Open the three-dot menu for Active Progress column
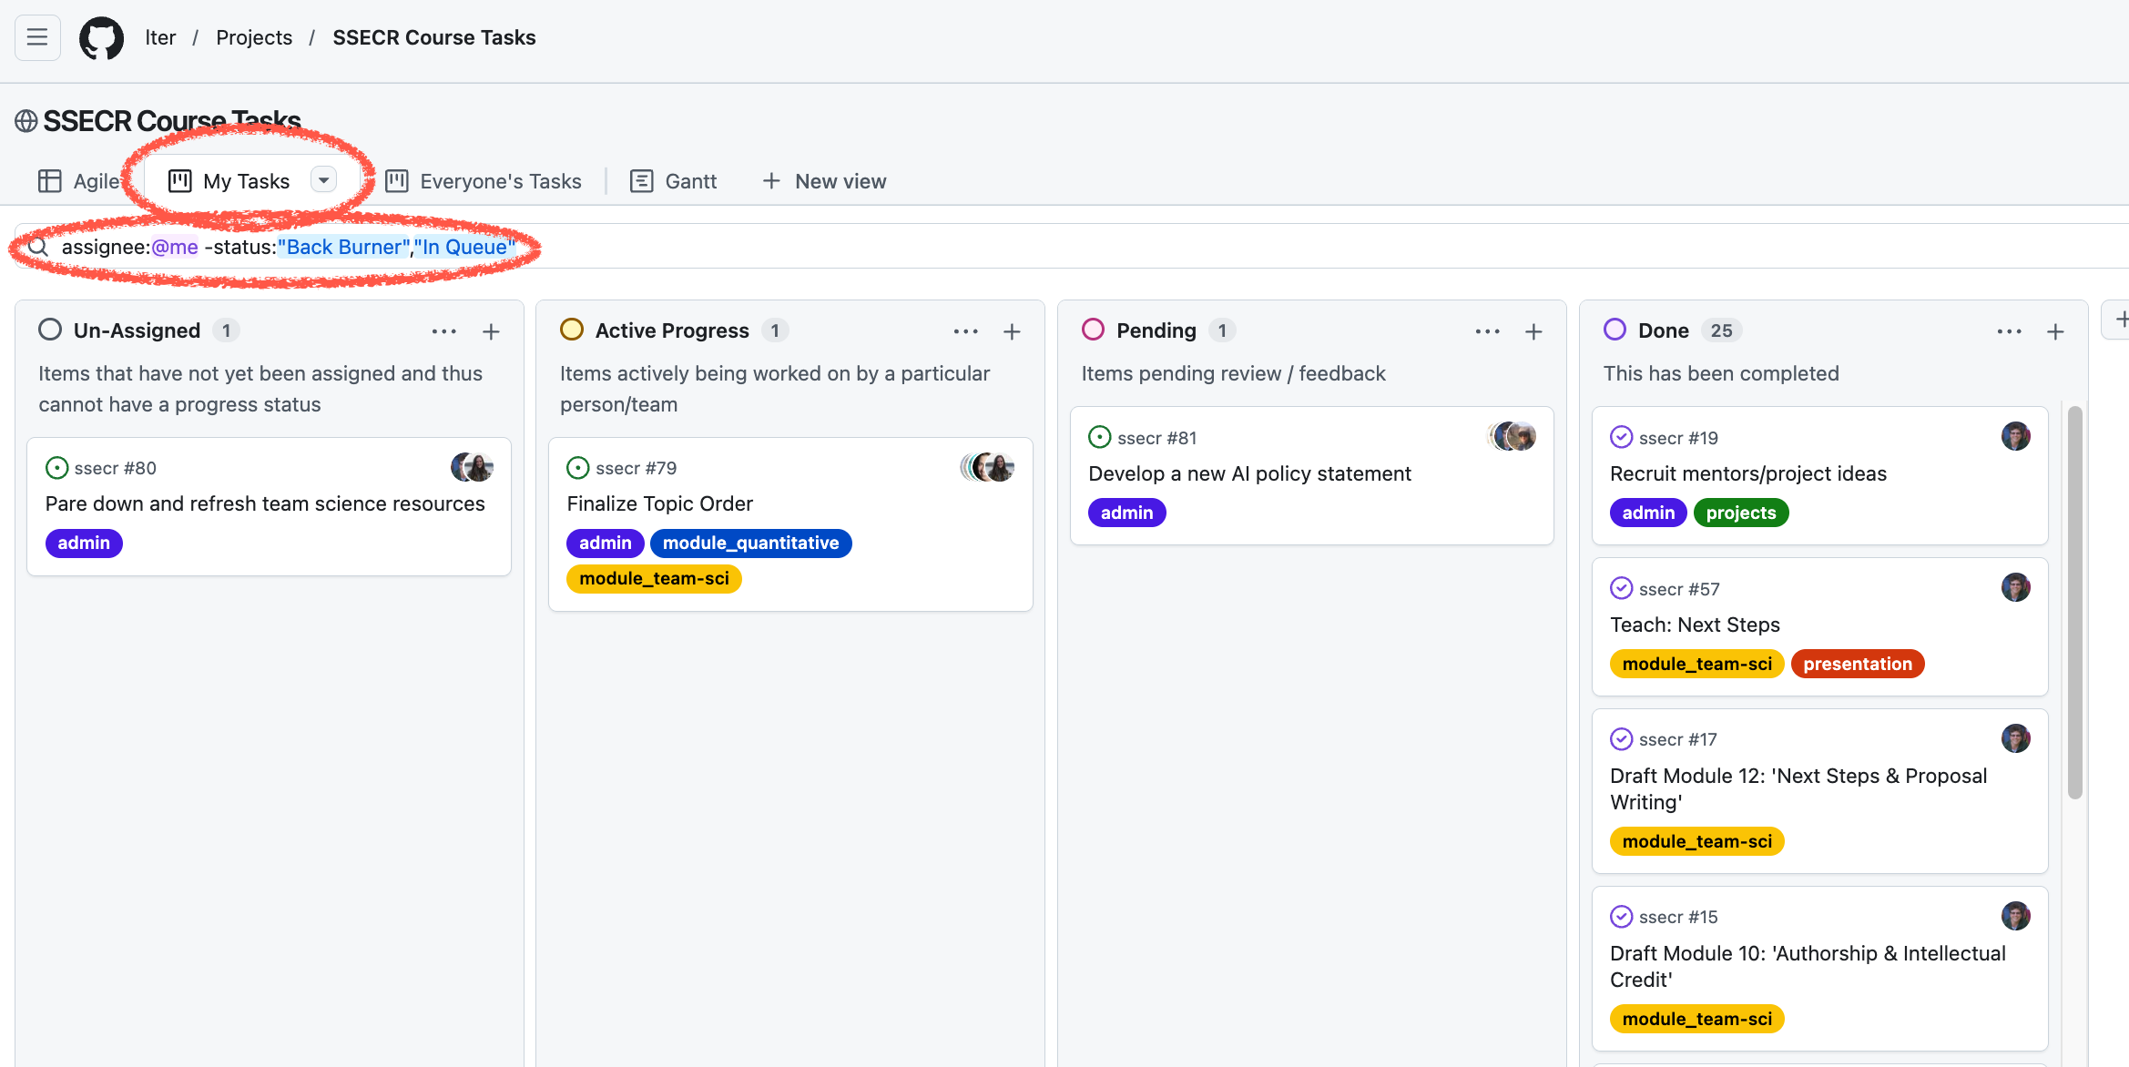 coord(966,331)
